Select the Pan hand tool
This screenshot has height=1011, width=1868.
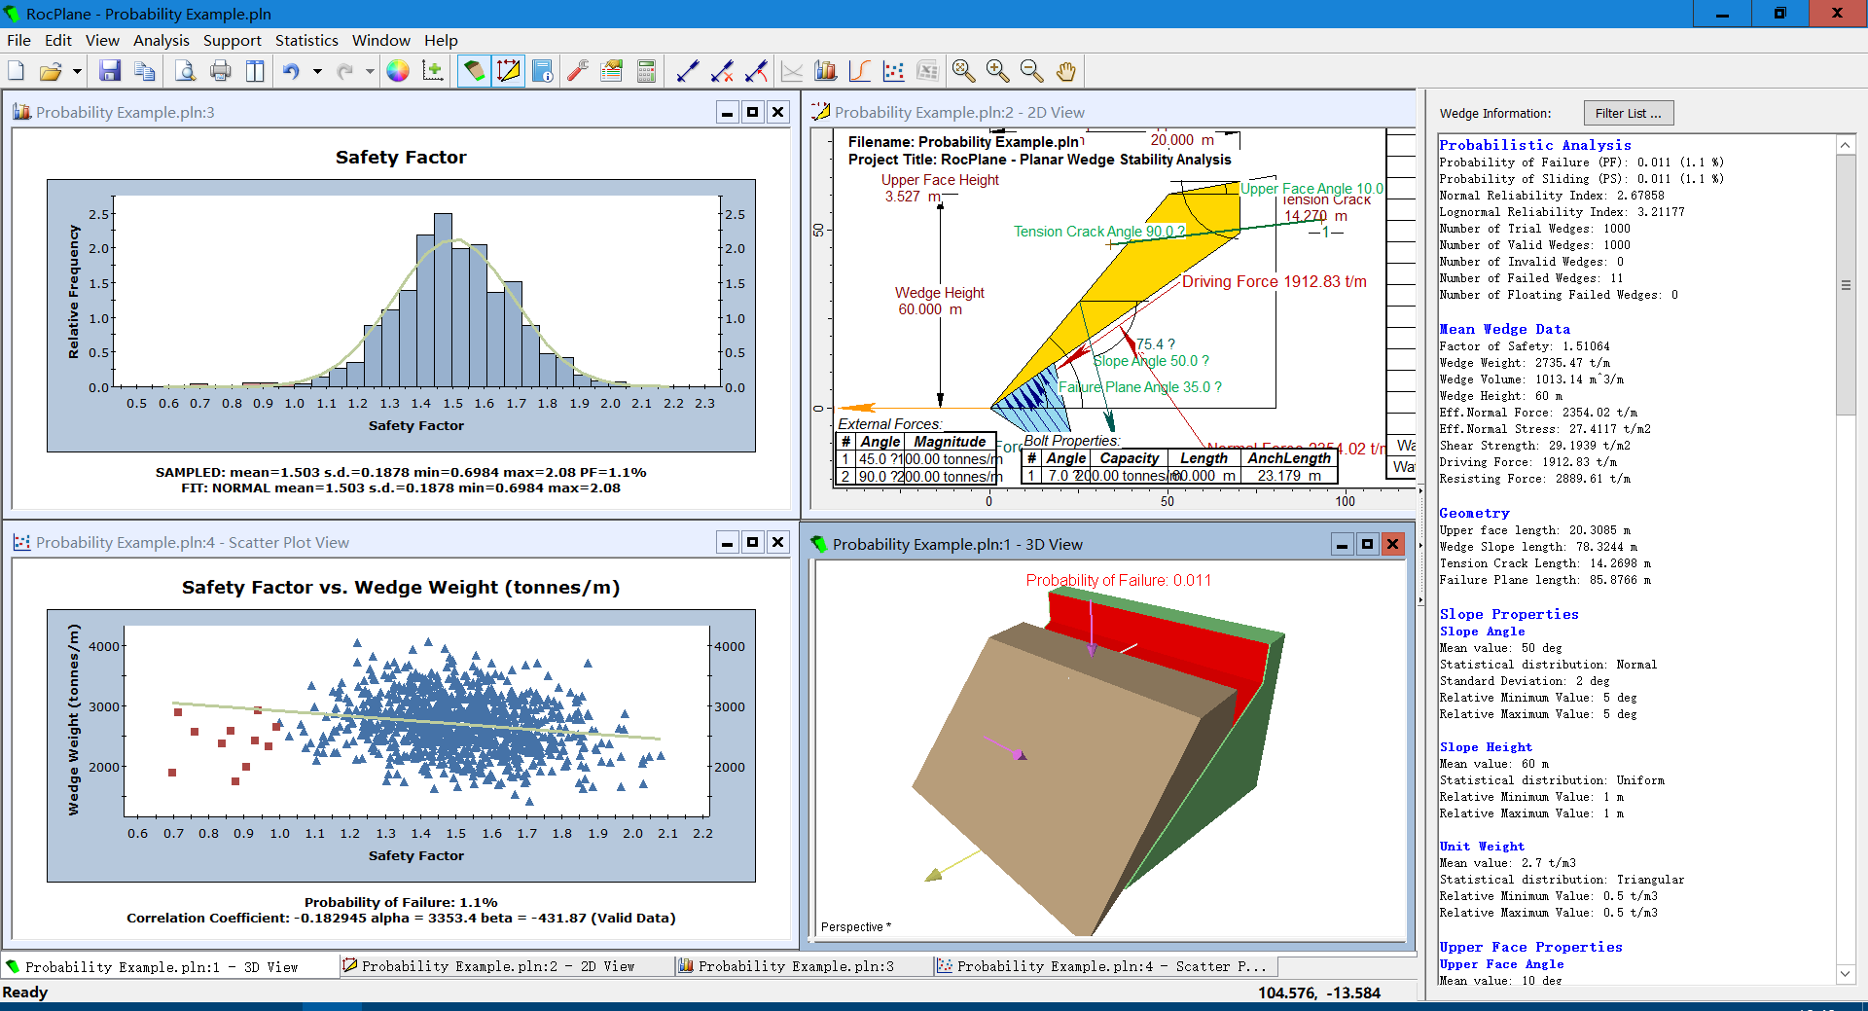(1066, 71)
